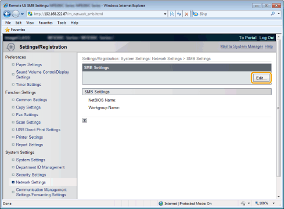
Task: Open Fax Settings in sidebar
Action: click(27, 115)
